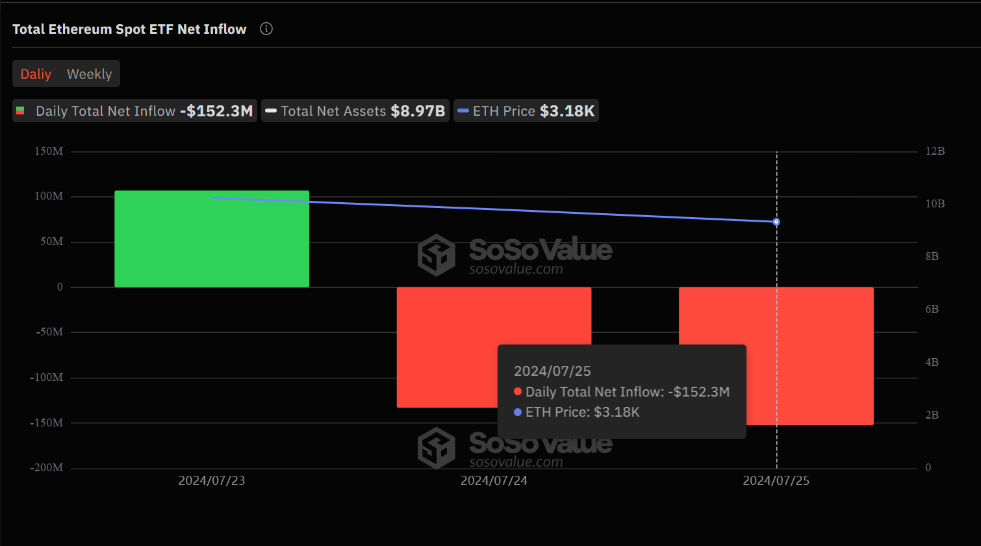Open the upper sosovalue.com watermark link
This screenshot has width=981, height=546.
(516, 269)
